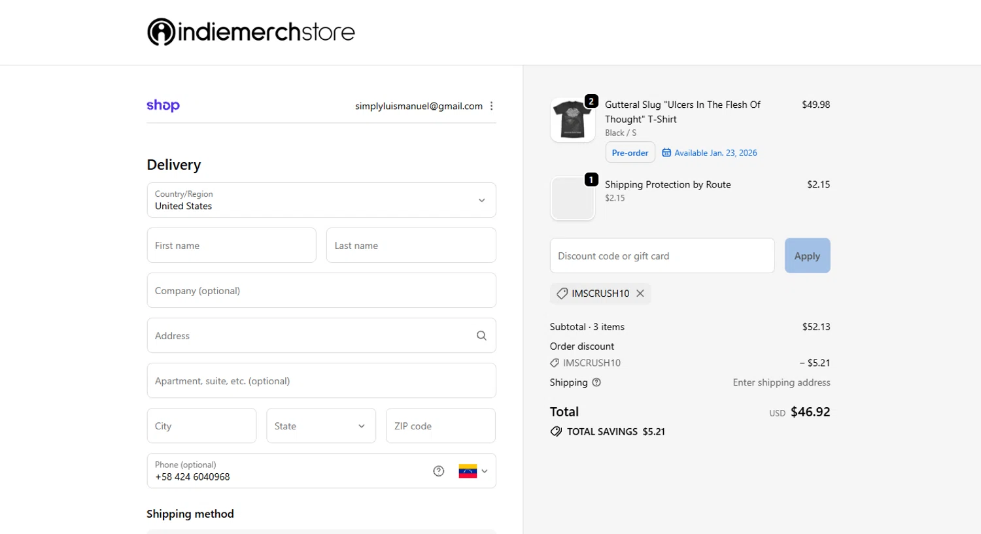
Task: Open the State dropdown
Action: click(321, 426)
